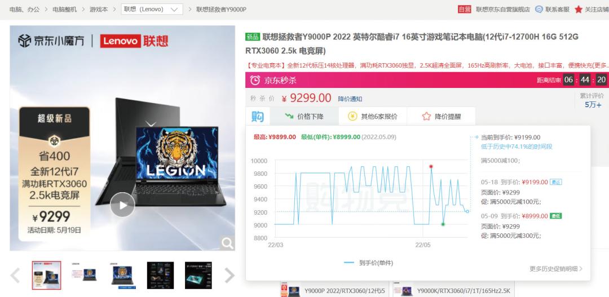
Task: Click the 京东秒杀 clock icon
Action: coord(255,81)
